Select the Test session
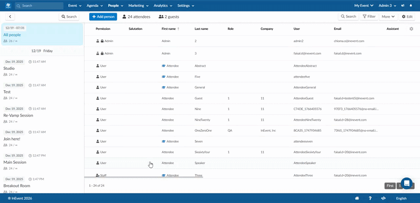The image size is (420, 203). tap(7, 92)
